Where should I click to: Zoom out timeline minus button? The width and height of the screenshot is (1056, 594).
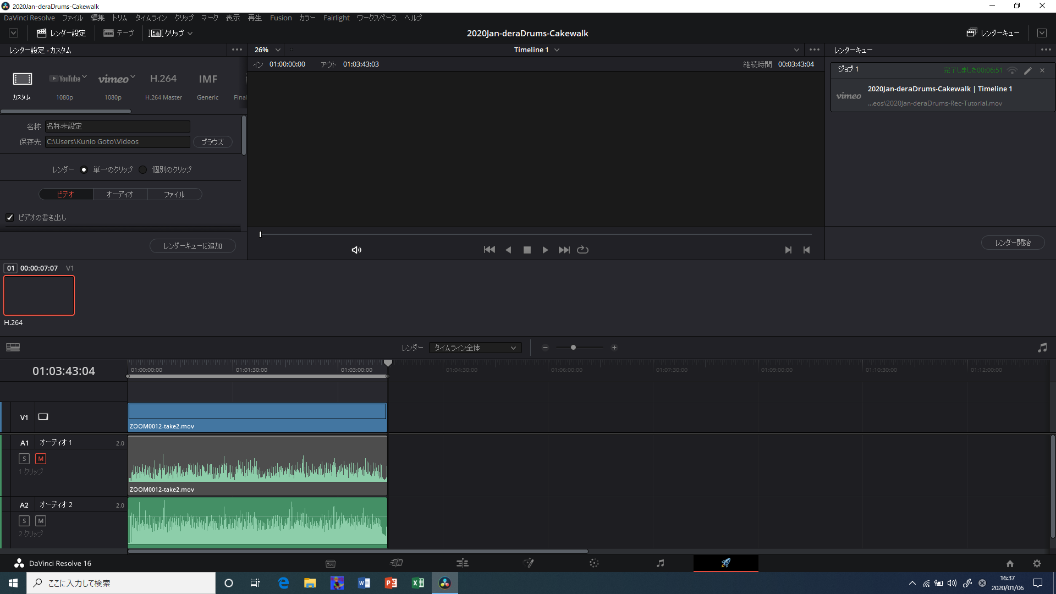tap(545, 348)
